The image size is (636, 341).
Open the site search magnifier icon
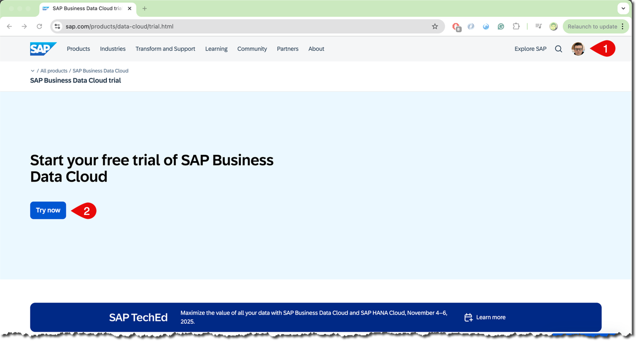tap(559, 49)
